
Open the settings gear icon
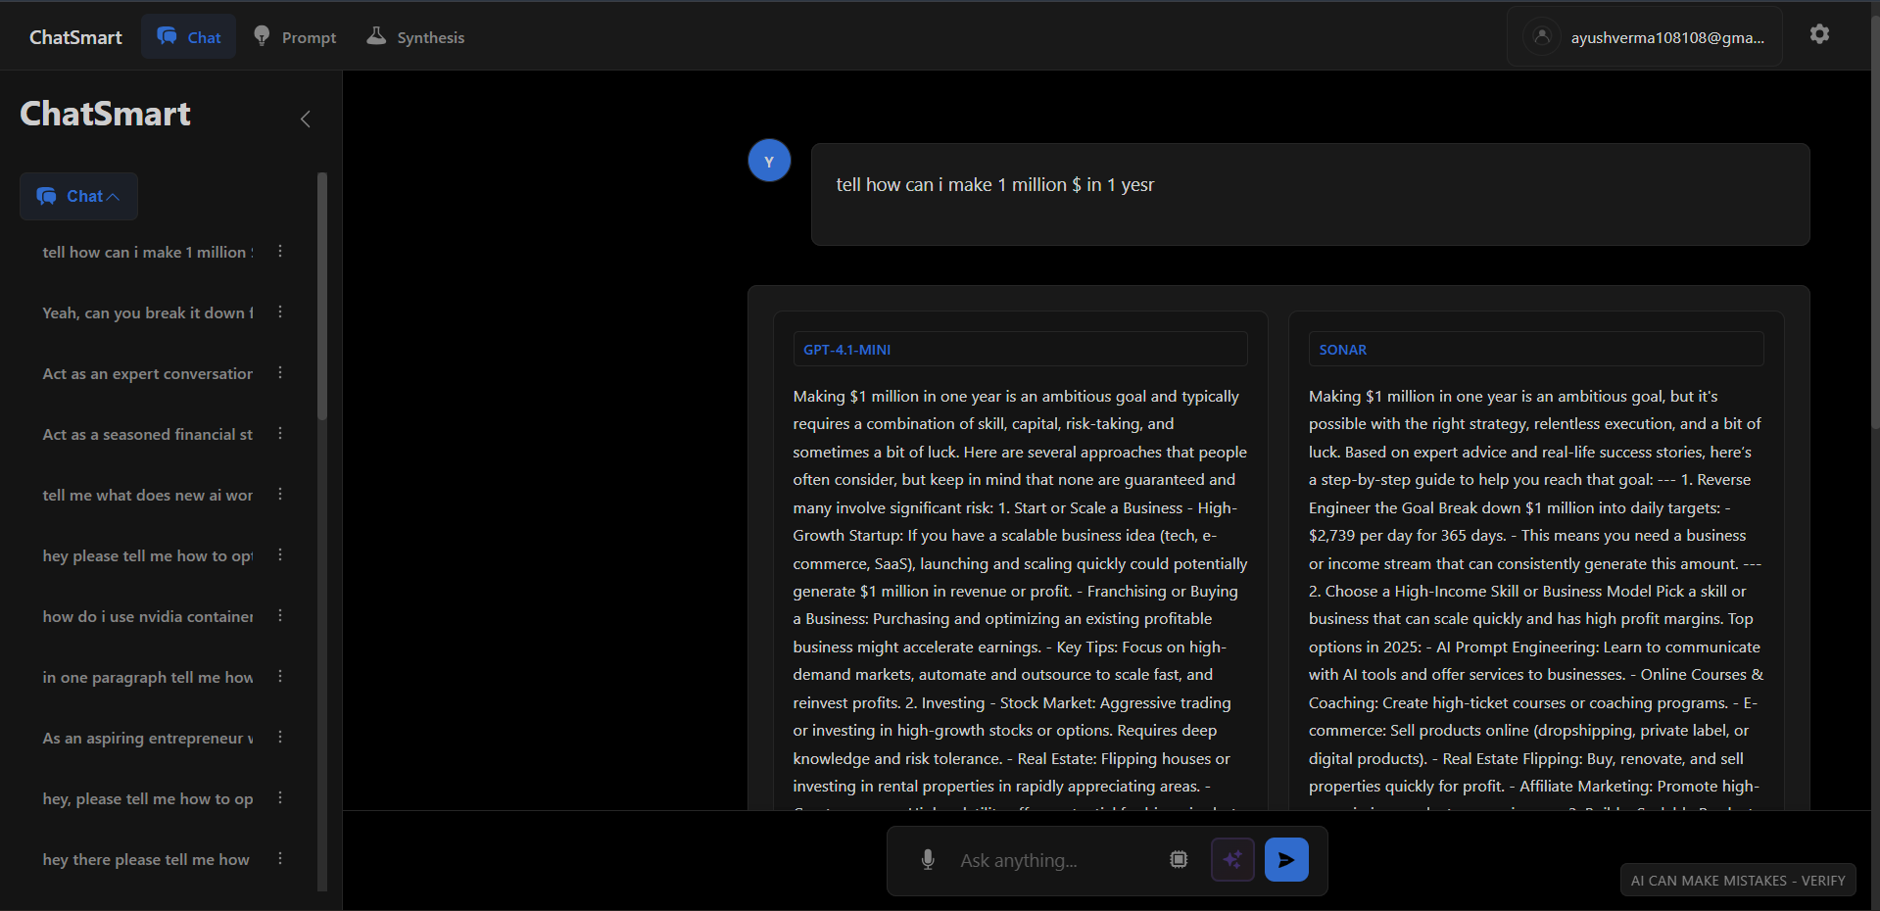click(x=1819, y=33)
